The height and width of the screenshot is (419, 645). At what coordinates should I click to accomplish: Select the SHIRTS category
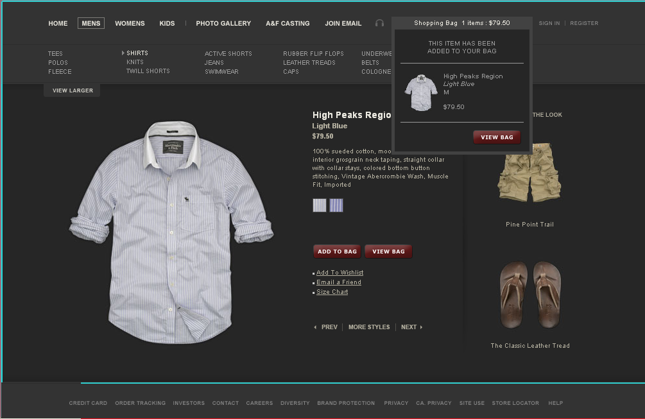pos(137,53)
